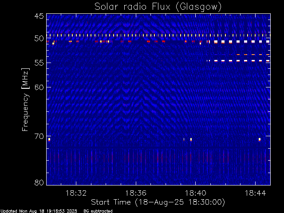Click the 55 frequency tick label

39,63
